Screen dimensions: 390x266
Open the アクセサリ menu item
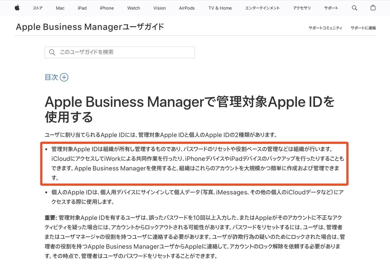coord(302,8)
